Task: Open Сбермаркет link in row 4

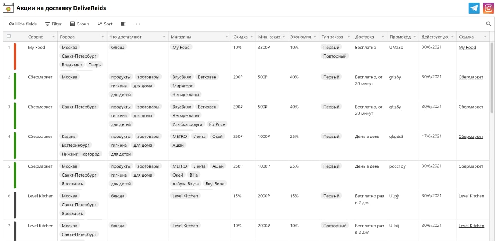Action: (471, 137)
